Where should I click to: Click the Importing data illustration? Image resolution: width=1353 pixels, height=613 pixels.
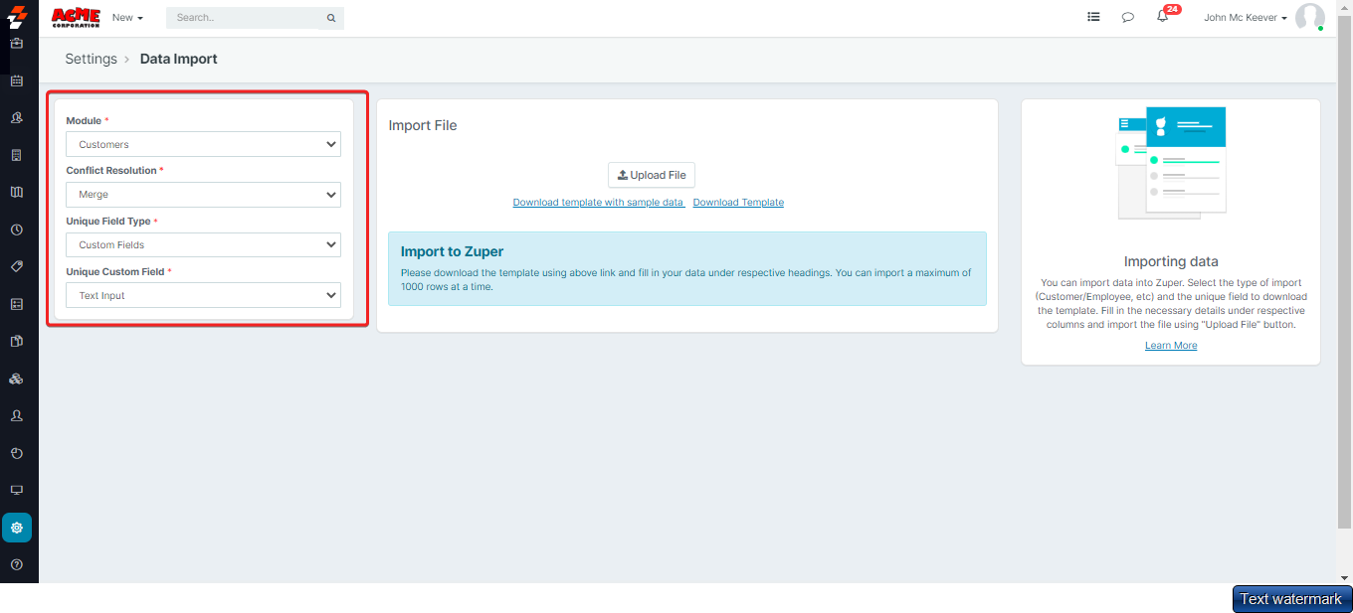[1171, 163]
